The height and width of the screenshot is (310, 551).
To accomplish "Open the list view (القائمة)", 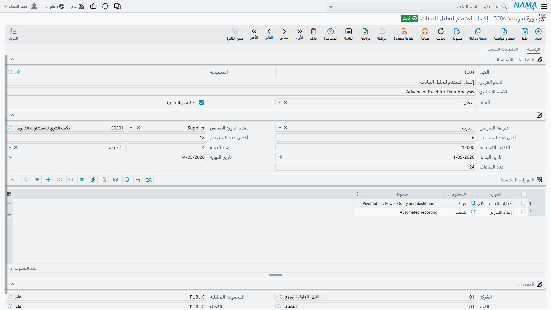I will click(x=349, y=34).
